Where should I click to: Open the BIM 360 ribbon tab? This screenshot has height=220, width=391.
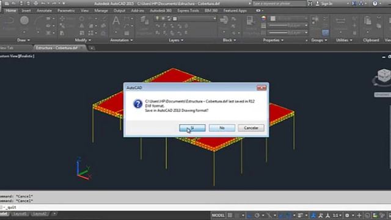pos(211,11)
